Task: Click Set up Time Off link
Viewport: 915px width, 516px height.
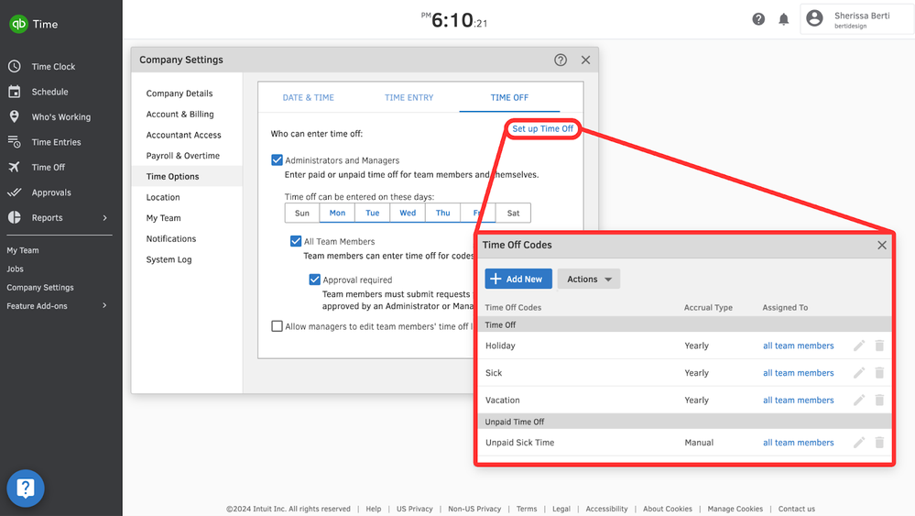Action: pyautogui.click(x=543, y=128)
